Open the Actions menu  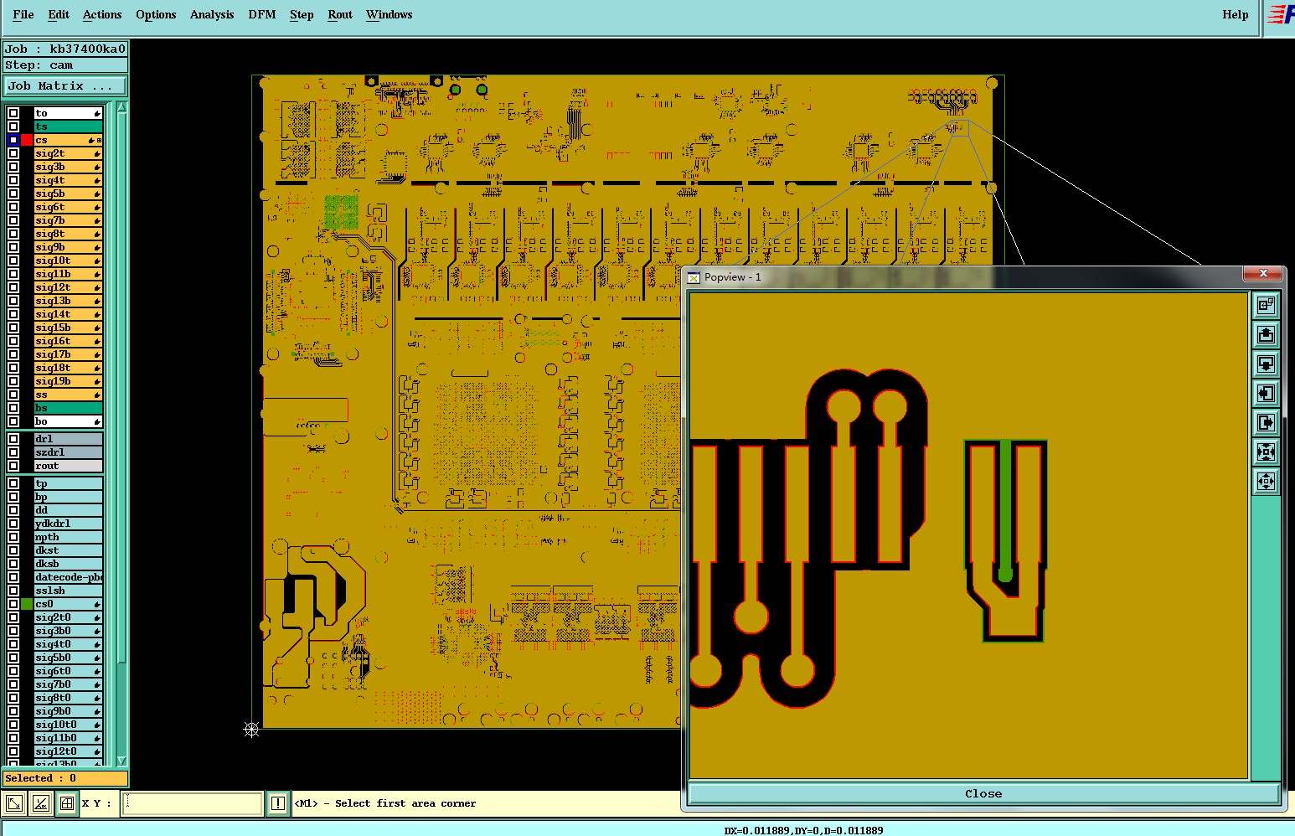102,14
